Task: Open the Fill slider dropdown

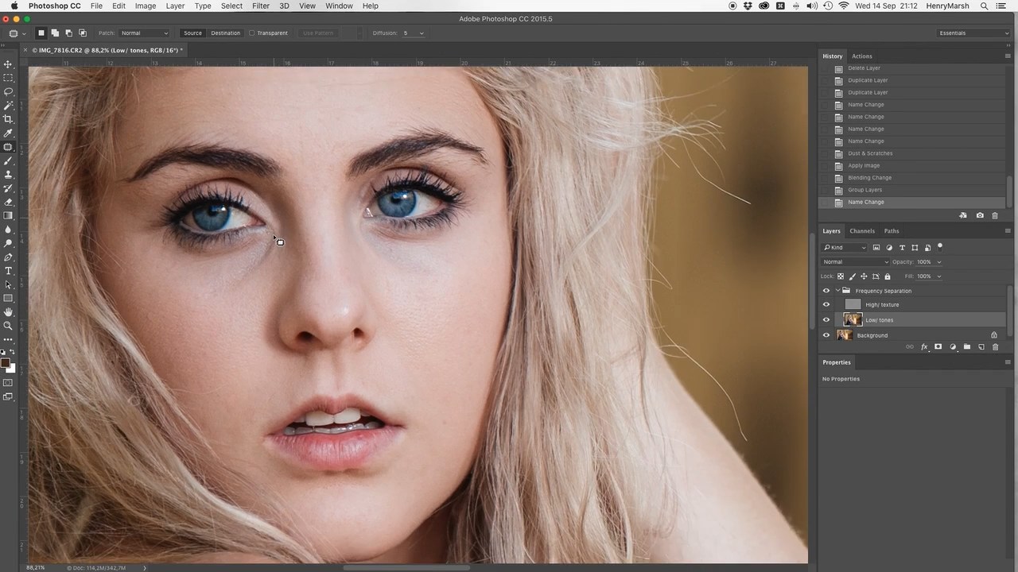Action: click(x=938, y=276)
